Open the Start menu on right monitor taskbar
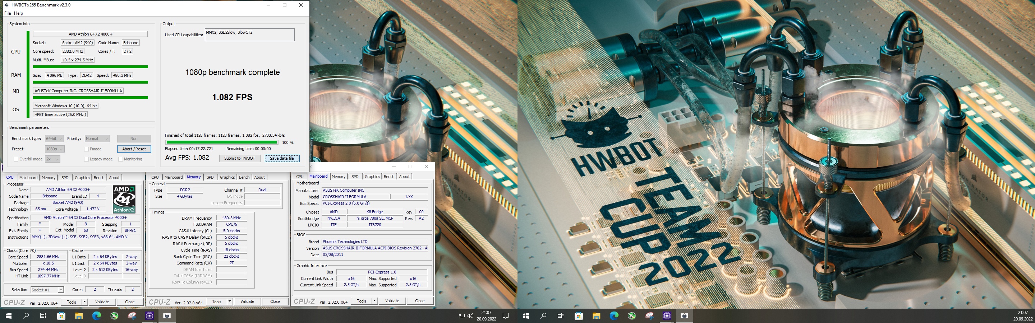The width and height of the screenshot is (1035, 323). pyautogui.click(x=526, y=316)
